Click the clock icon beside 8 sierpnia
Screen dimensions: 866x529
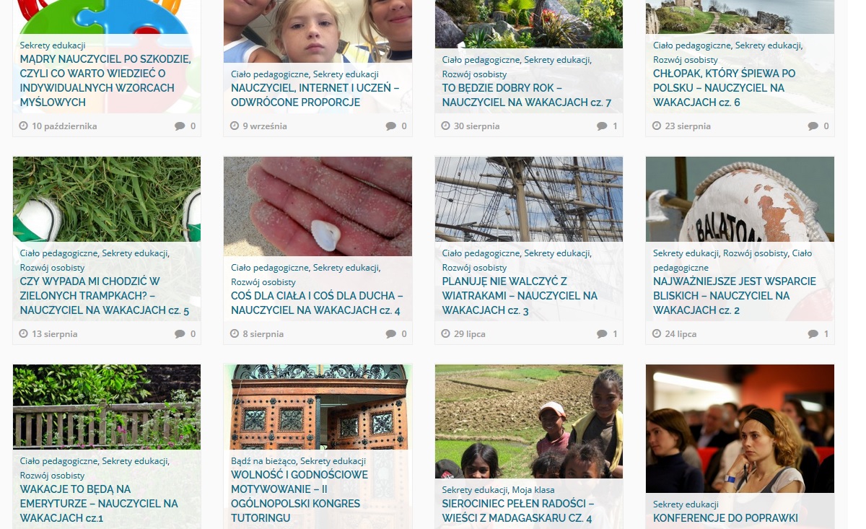(235, 333)
